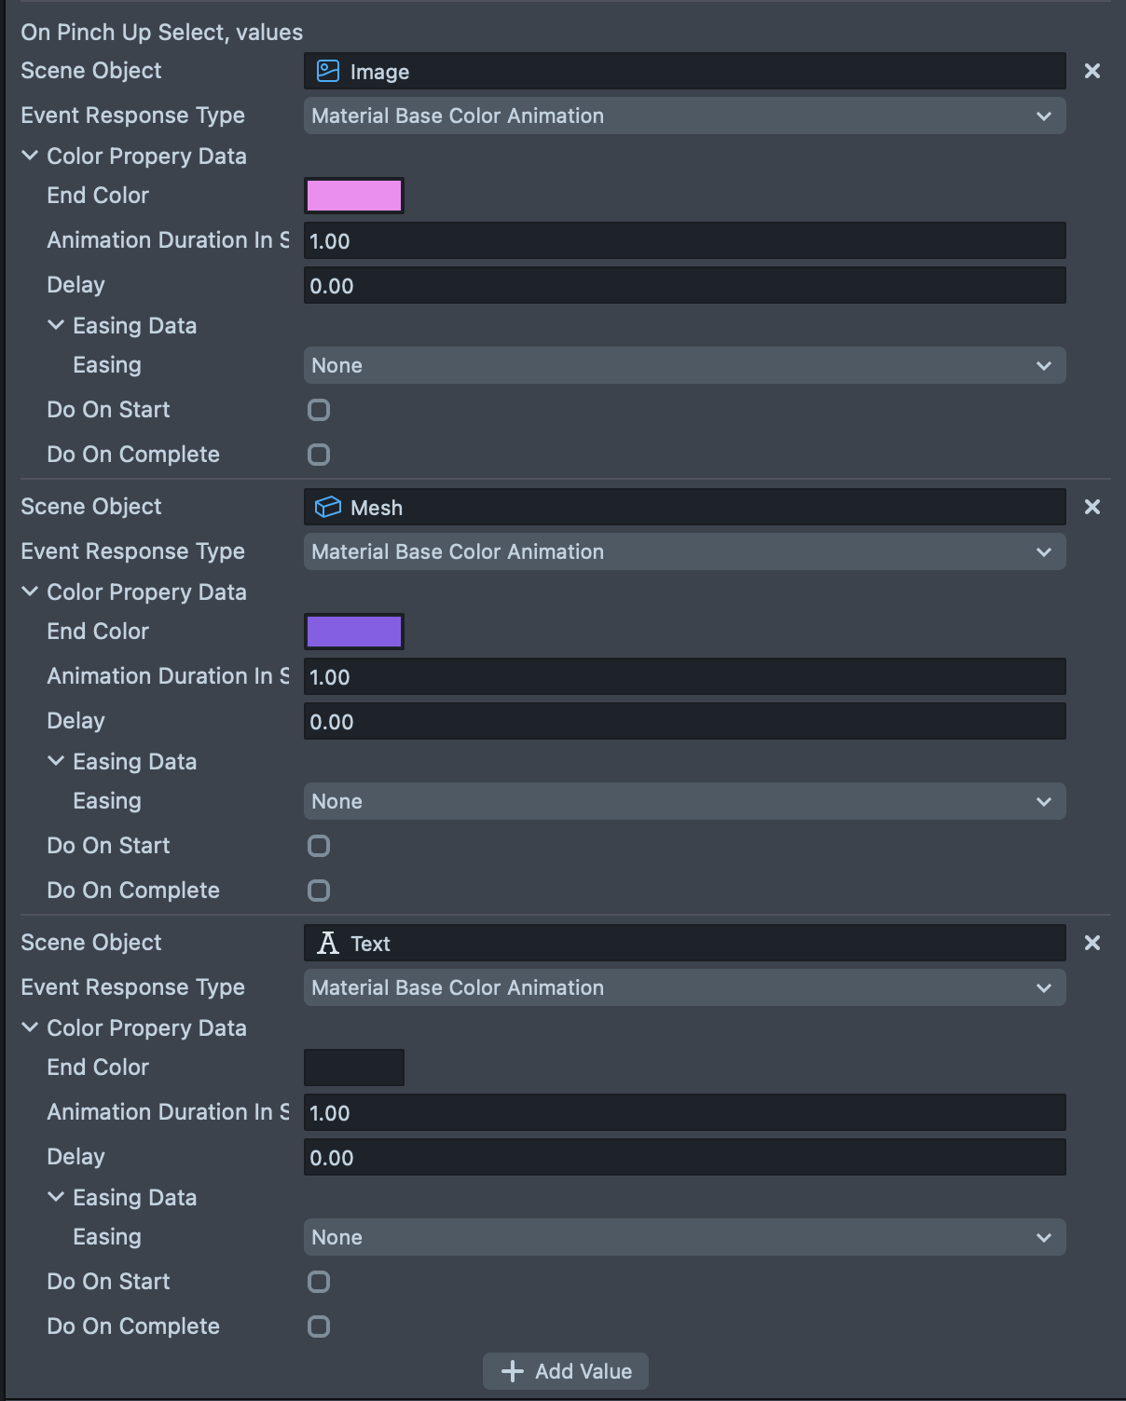The height and width of the screenshot is (1401, 1126).
Task: Remove the Image scene object entry
Action: (x=1092, y=71)
